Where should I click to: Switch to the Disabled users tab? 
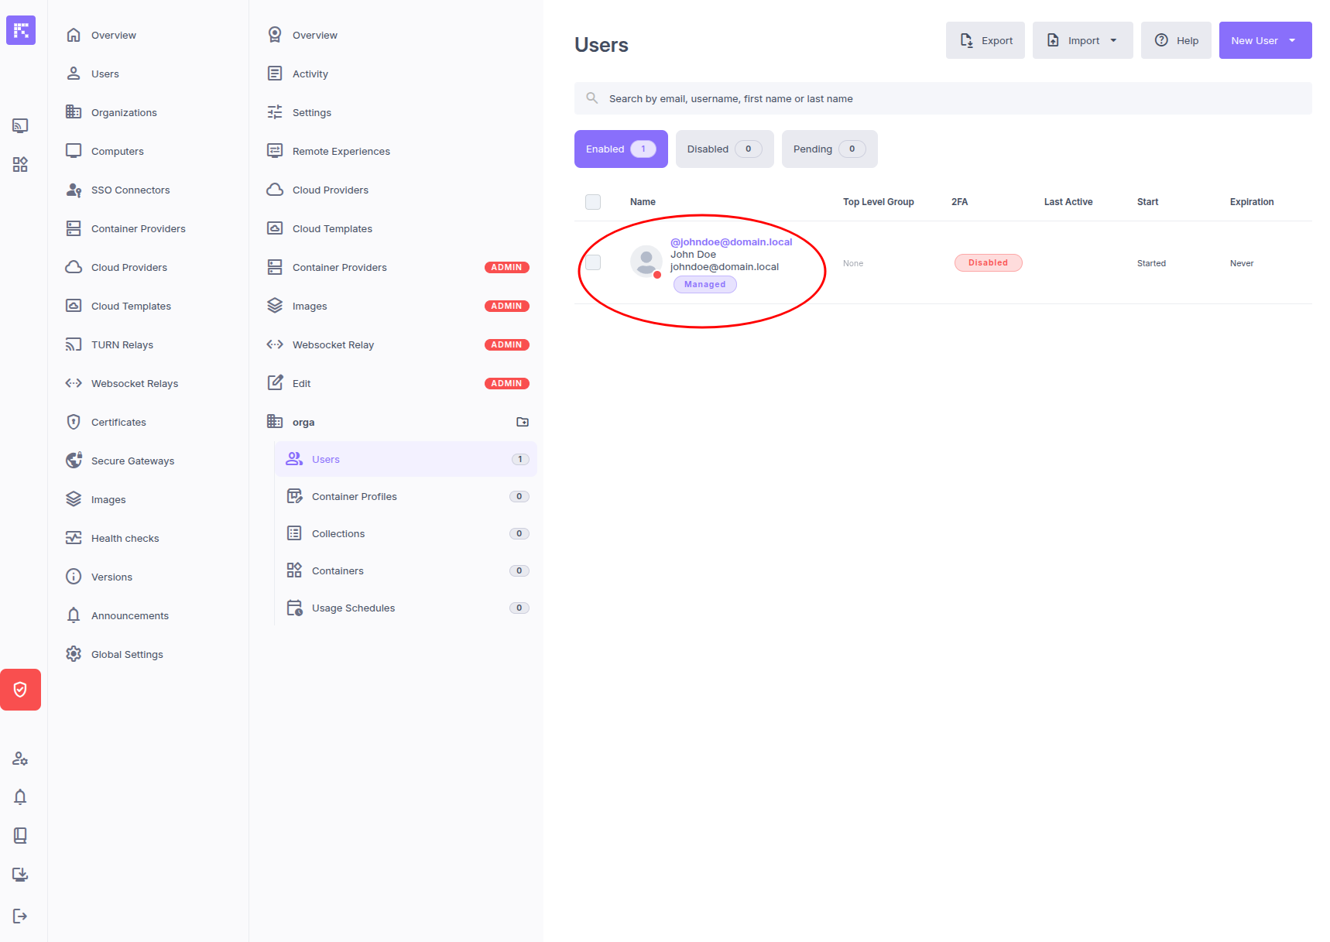[725, 149]
